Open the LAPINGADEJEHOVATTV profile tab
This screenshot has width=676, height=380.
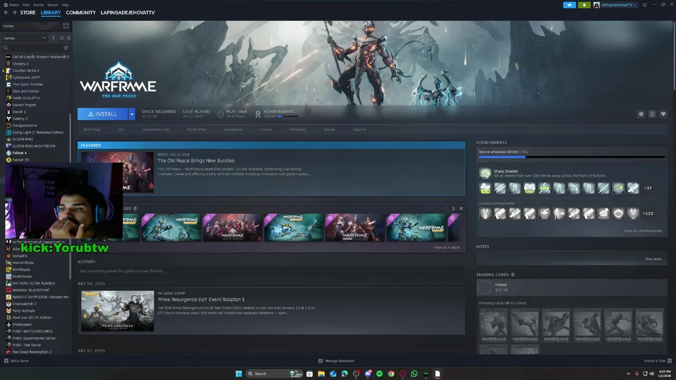pyautogui.click(x=128, y=12)
